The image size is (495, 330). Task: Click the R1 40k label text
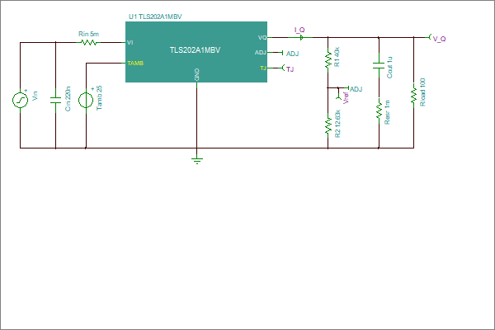(337, 57)
